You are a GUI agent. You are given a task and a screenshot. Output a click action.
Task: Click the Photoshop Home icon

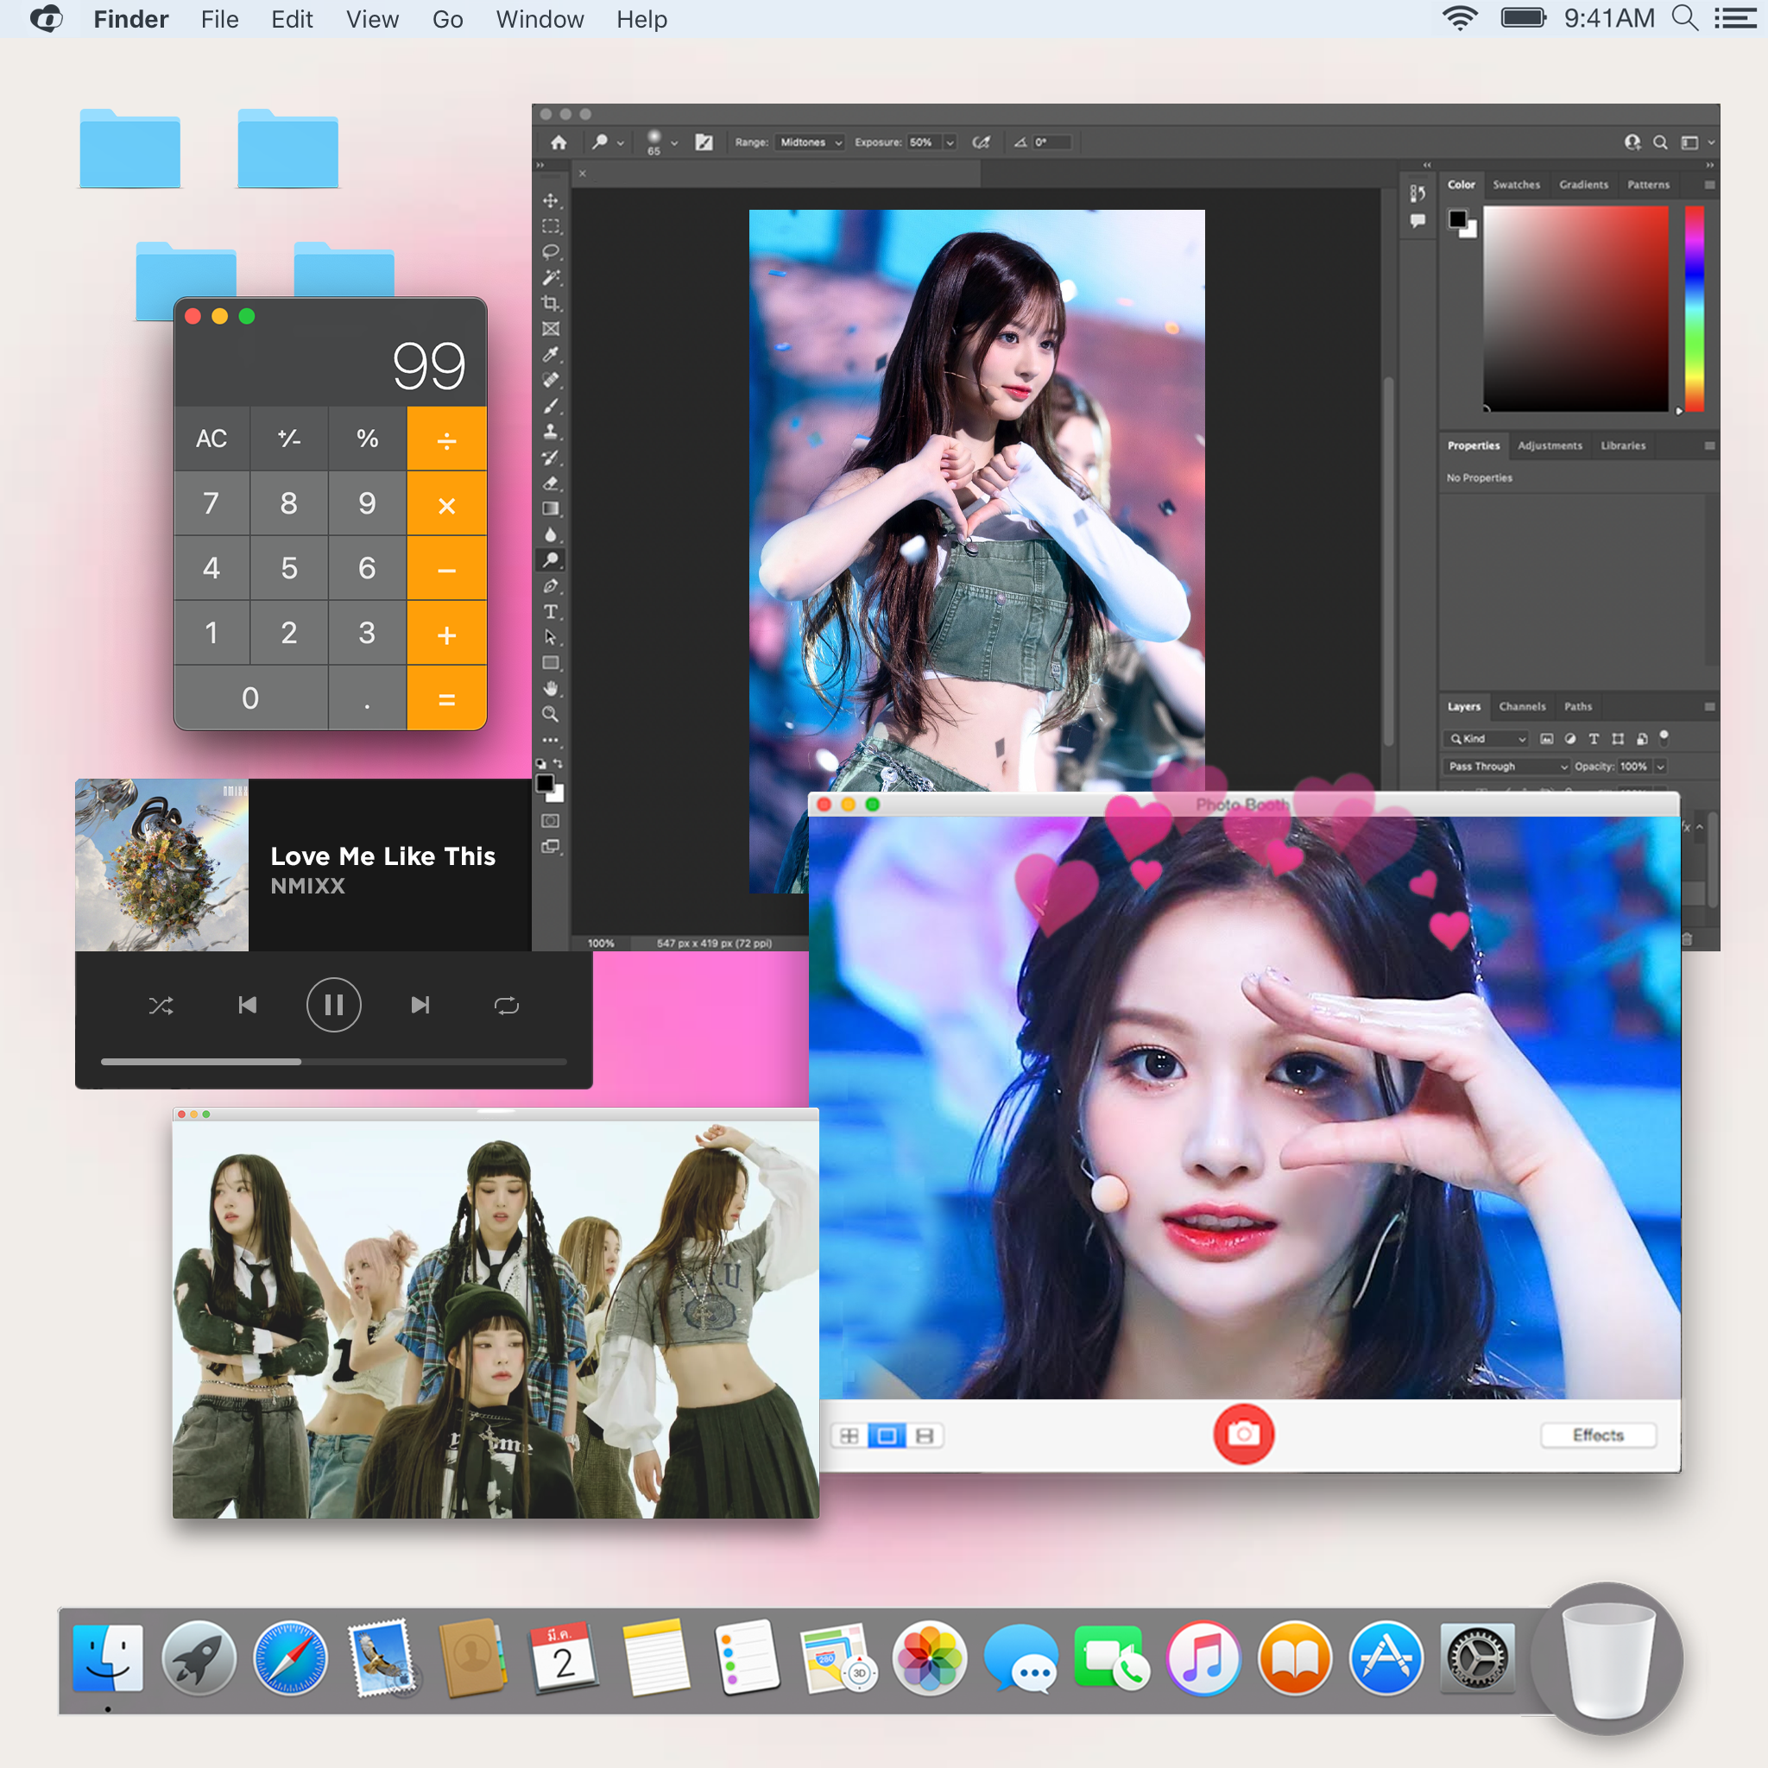(559, 142)
